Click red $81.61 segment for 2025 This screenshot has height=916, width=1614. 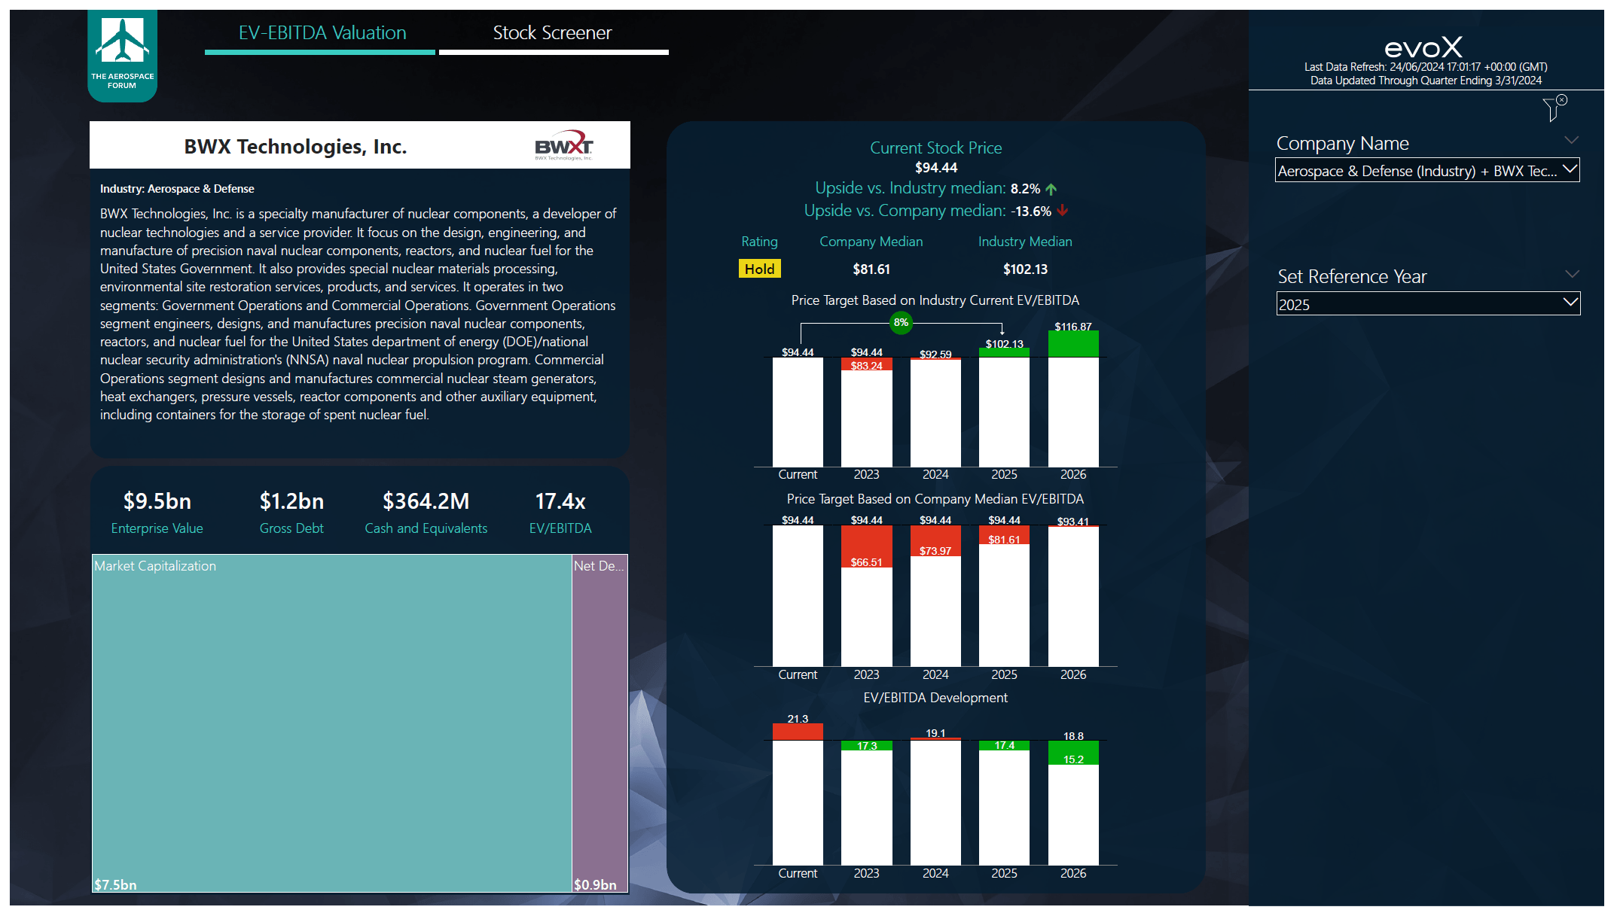tap(1004, 535)
